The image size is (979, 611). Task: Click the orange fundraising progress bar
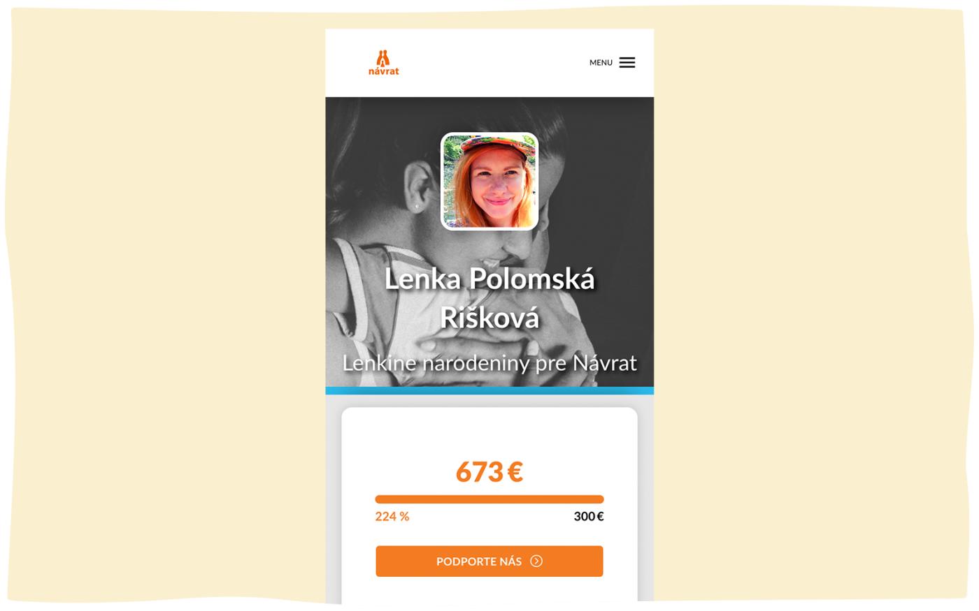[x=489, y=499]
